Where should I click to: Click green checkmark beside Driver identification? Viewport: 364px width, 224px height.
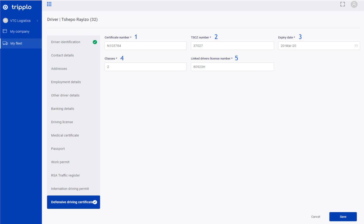coord(95,42)
